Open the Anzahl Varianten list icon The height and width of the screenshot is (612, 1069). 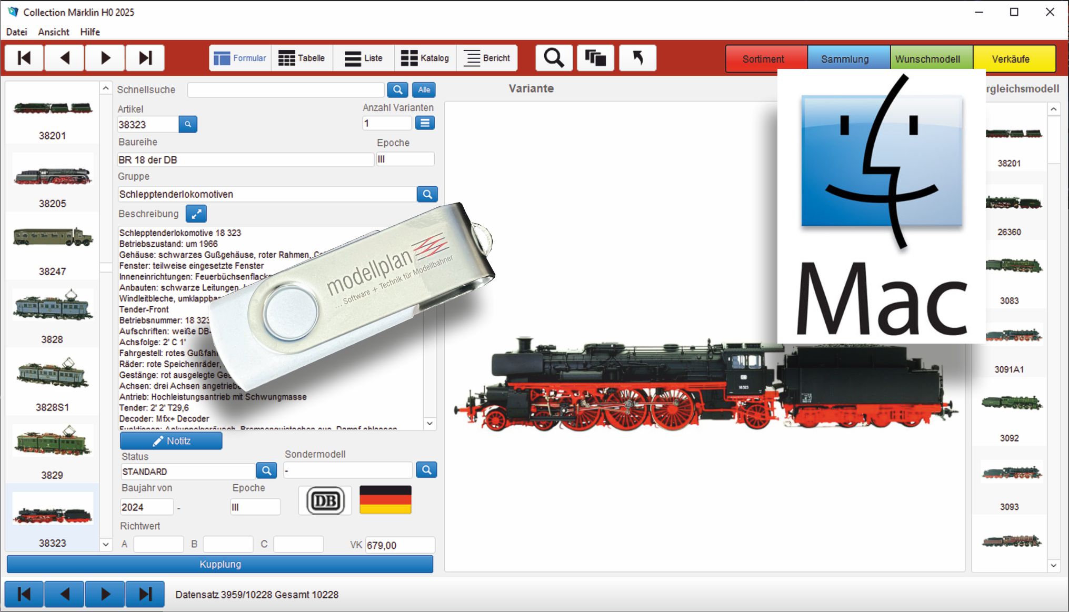tap(425, 123)
